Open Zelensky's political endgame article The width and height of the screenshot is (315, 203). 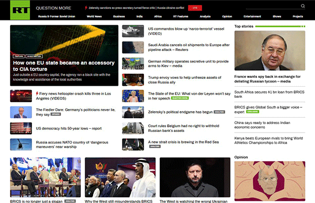pyautogui.click(x=180, y=112)
